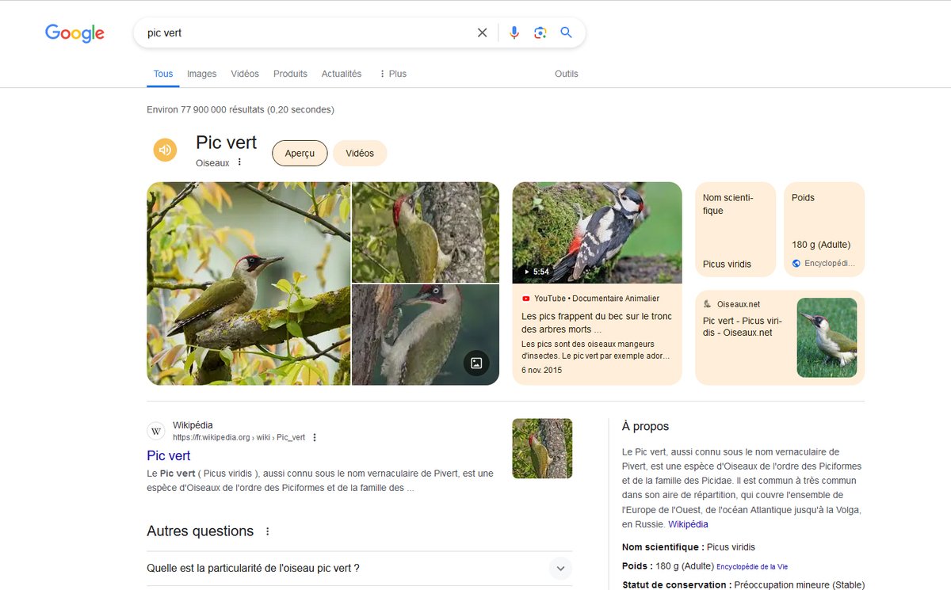The height and width of the screenshot is (590, 951).
Task: Click the Google logo
Action: pyautogui.click(x=74, y=32)
